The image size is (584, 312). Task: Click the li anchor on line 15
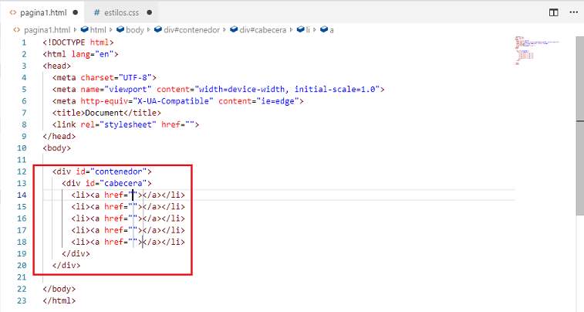[x=128, y=207]
